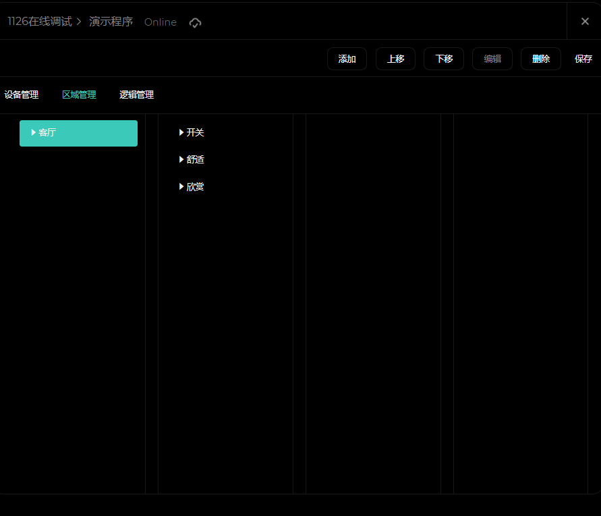Image resolution: width=601 pixels, height=516 pixels.
Task: Close the panel with the X button
Action: 585,21
